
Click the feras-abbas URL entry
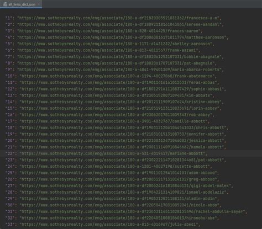click(118, 82)
